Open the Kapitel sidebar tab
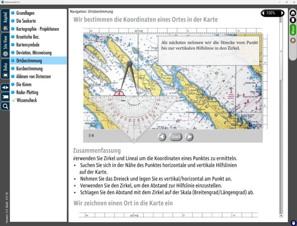 (x=5, y=20)
